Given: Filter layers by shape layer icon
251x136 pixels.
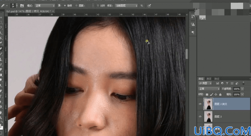Looking at the screenshot, I should (x=232, y=83).
